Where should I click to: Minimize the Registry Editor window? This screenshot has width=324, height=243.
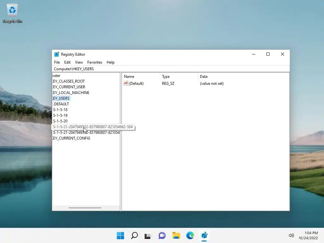(254, 54)
